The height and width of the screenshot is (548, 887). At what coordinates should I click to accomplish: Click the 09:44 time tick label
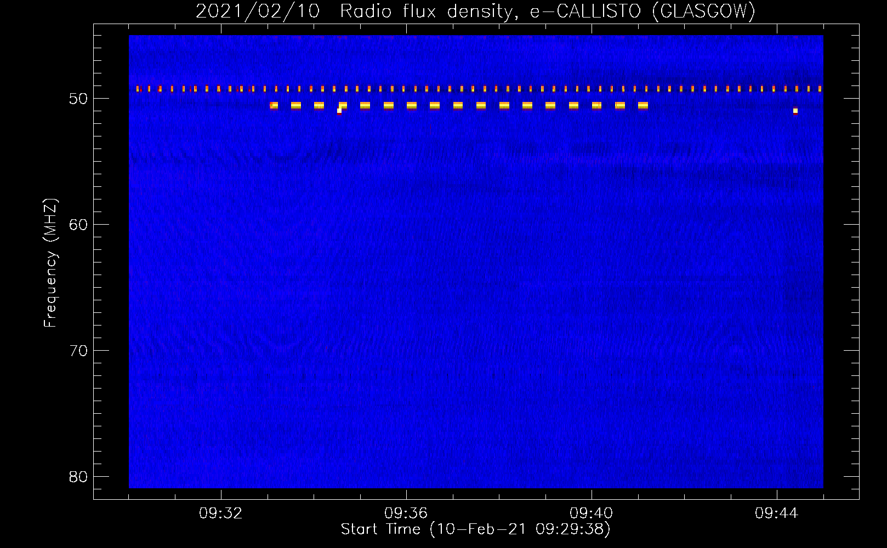tap(777, 513)
